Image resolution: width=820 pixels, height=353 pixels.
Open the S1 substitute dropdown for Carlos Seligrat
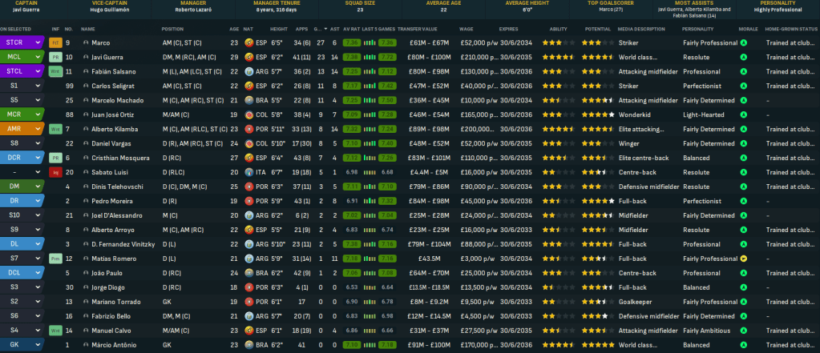(38, 86)
